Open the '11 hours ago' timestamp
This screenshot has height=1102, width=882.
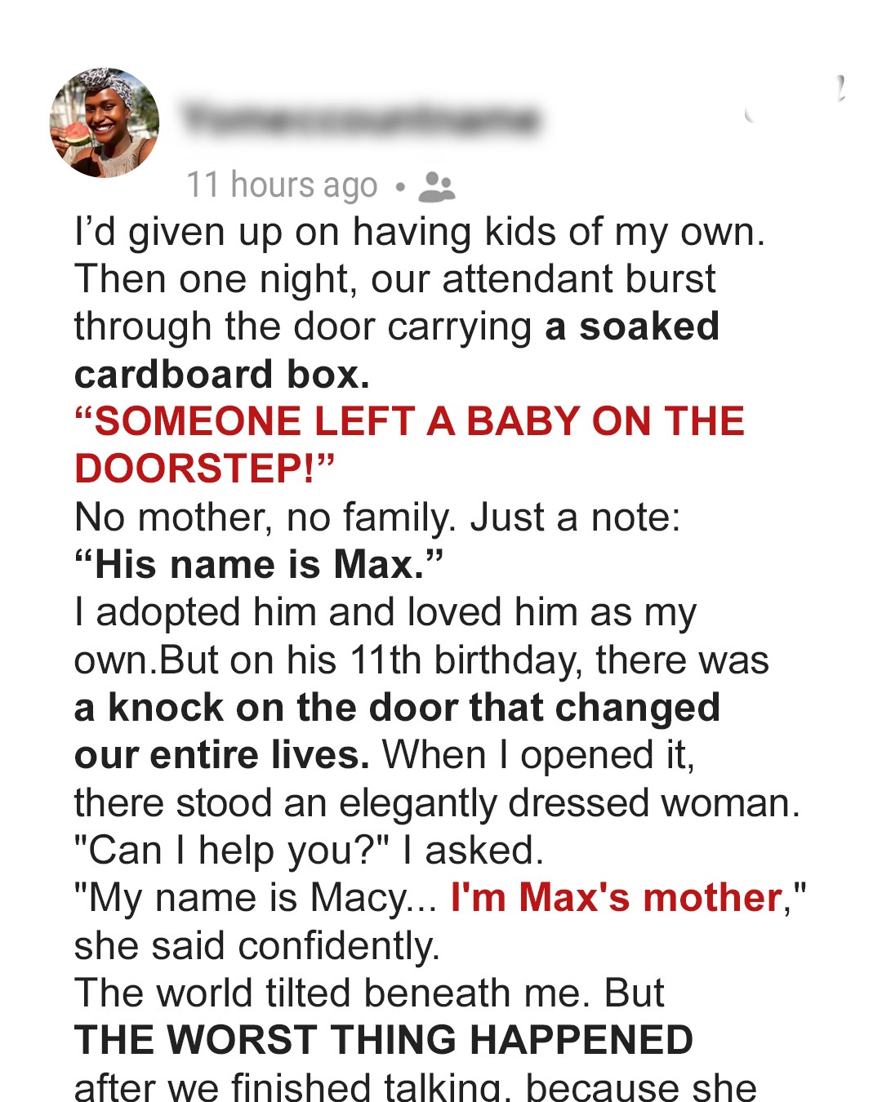(282, 185)
